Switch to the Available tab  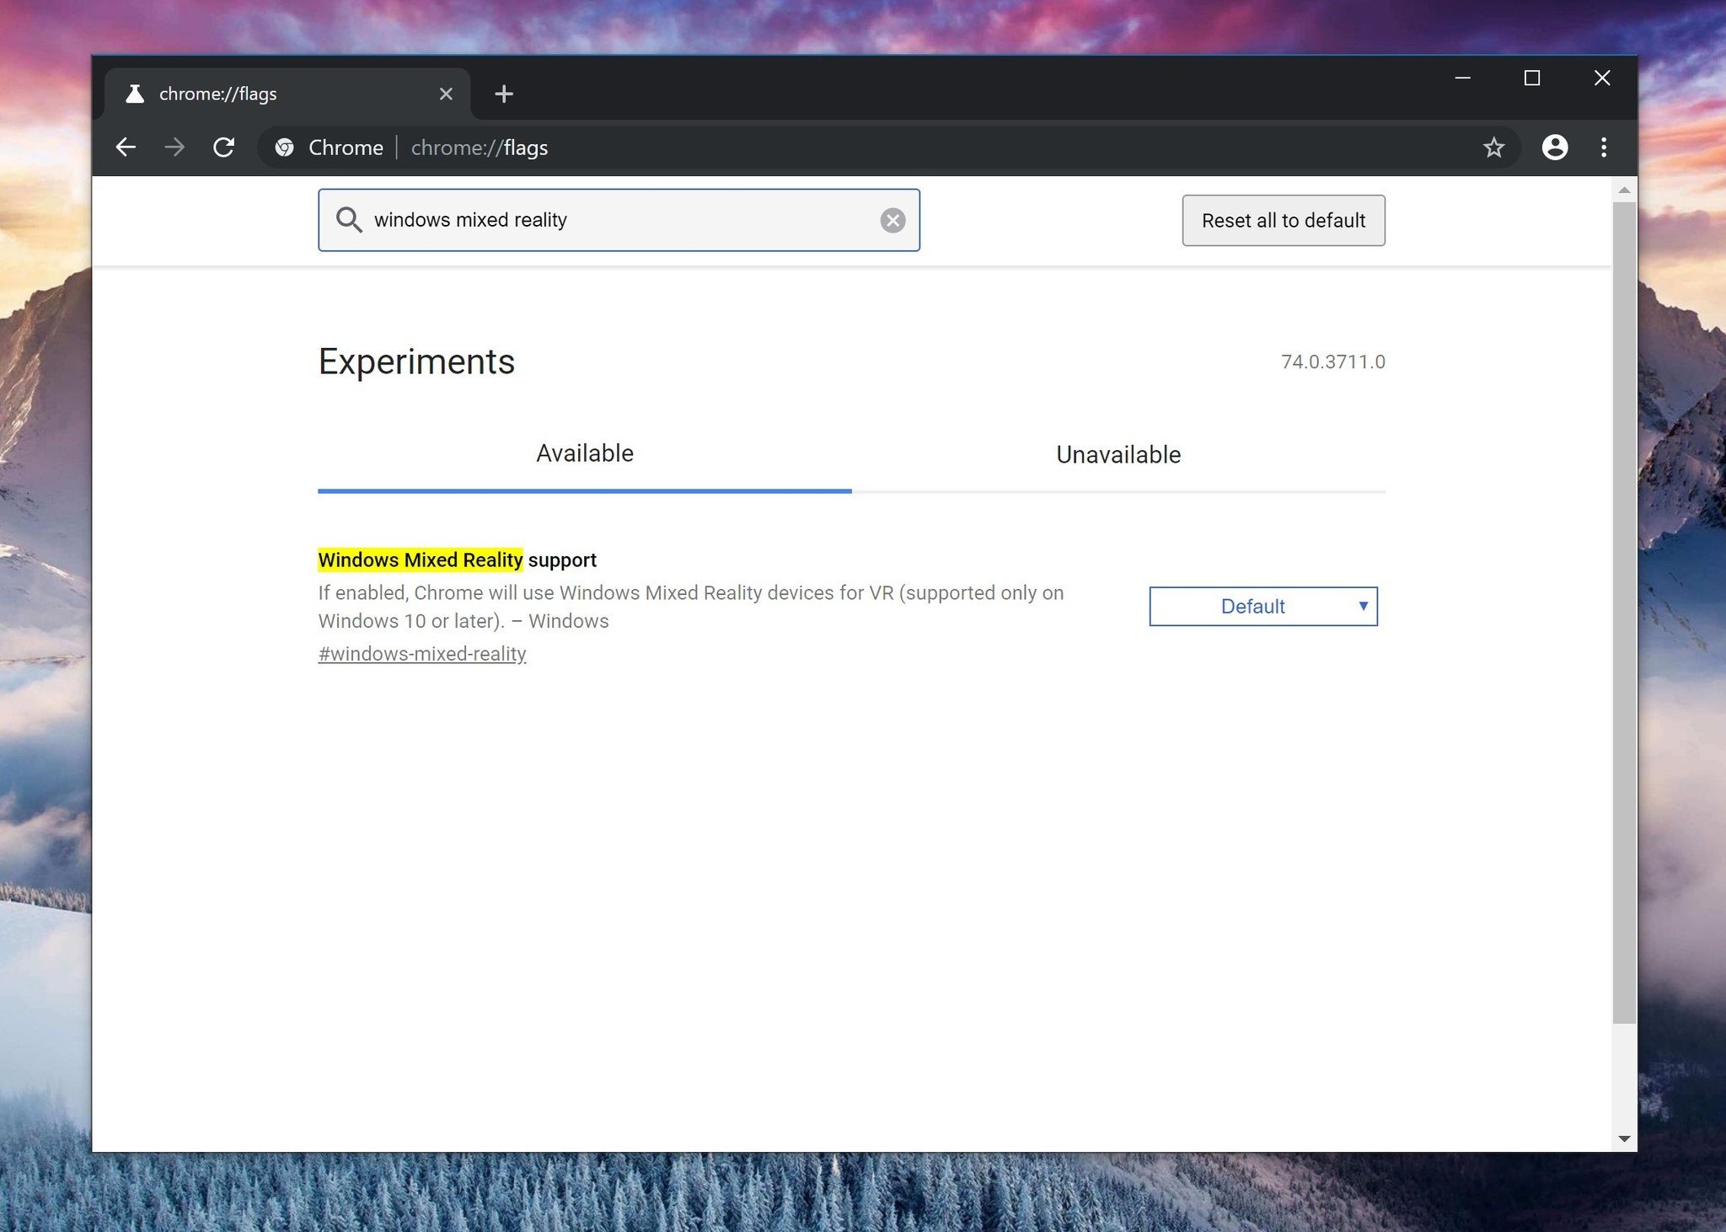[x=585, y=453]
